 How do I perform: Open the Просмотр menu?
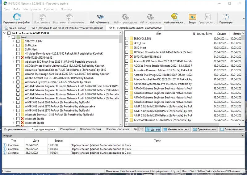[x=51, y=9]
